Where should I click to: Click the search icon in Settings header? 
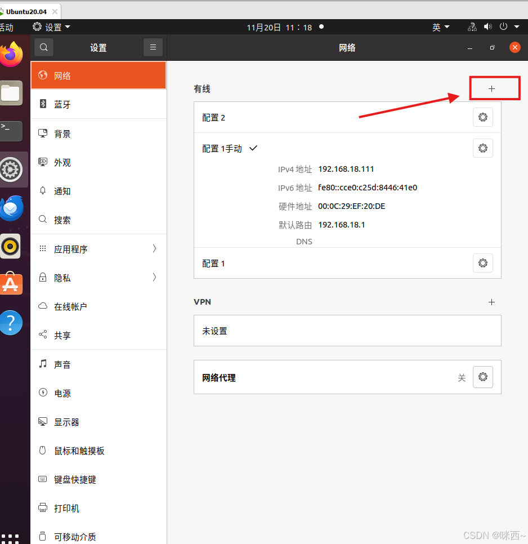pos(44,47)
